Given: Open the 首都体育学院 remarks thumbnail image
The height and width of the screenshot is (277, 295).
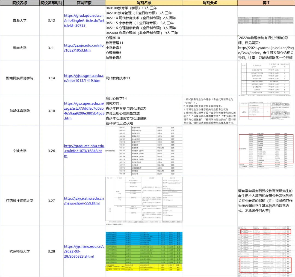Looking at the screenshot, I should tap(265, 111).
